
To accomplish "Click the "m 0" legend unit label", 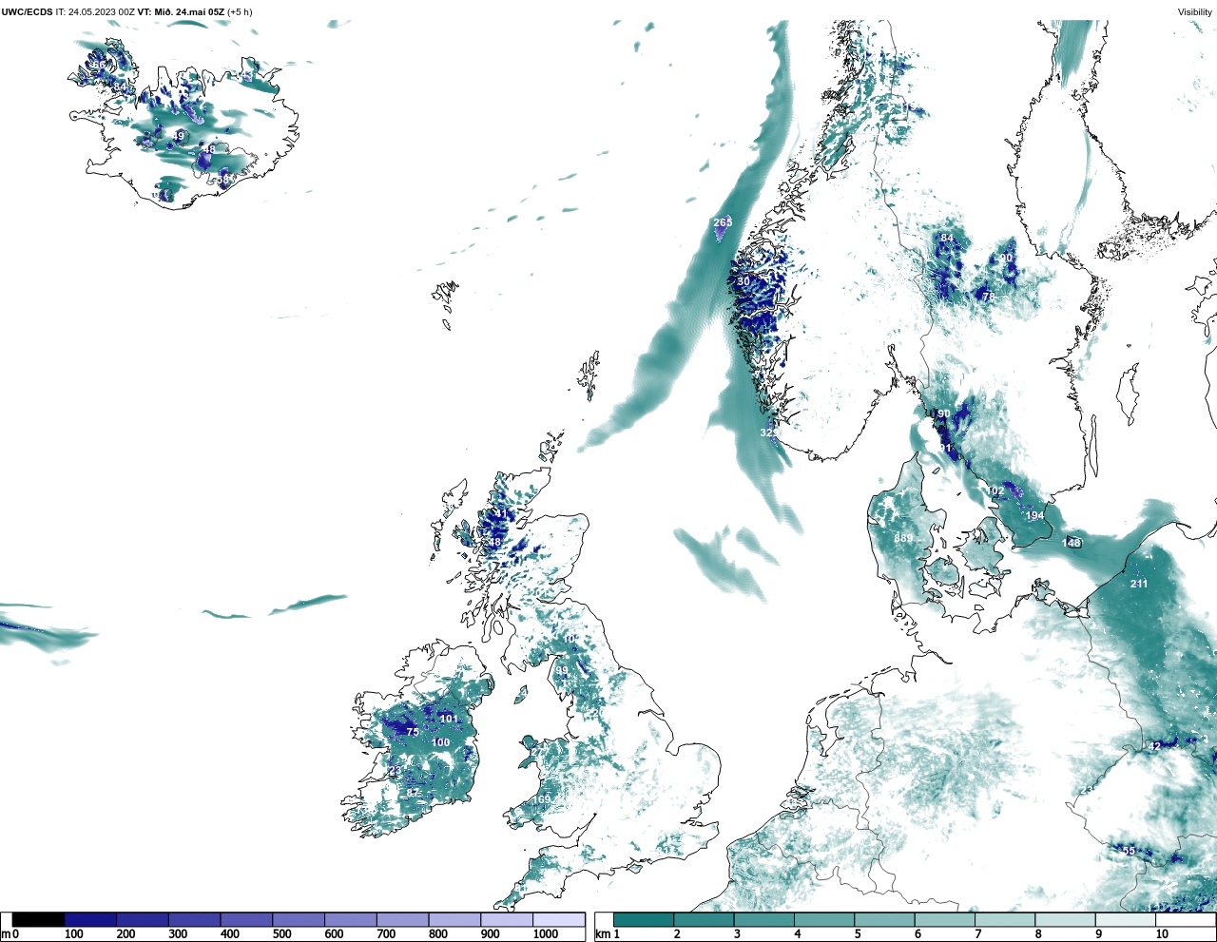I will (10, 934).
